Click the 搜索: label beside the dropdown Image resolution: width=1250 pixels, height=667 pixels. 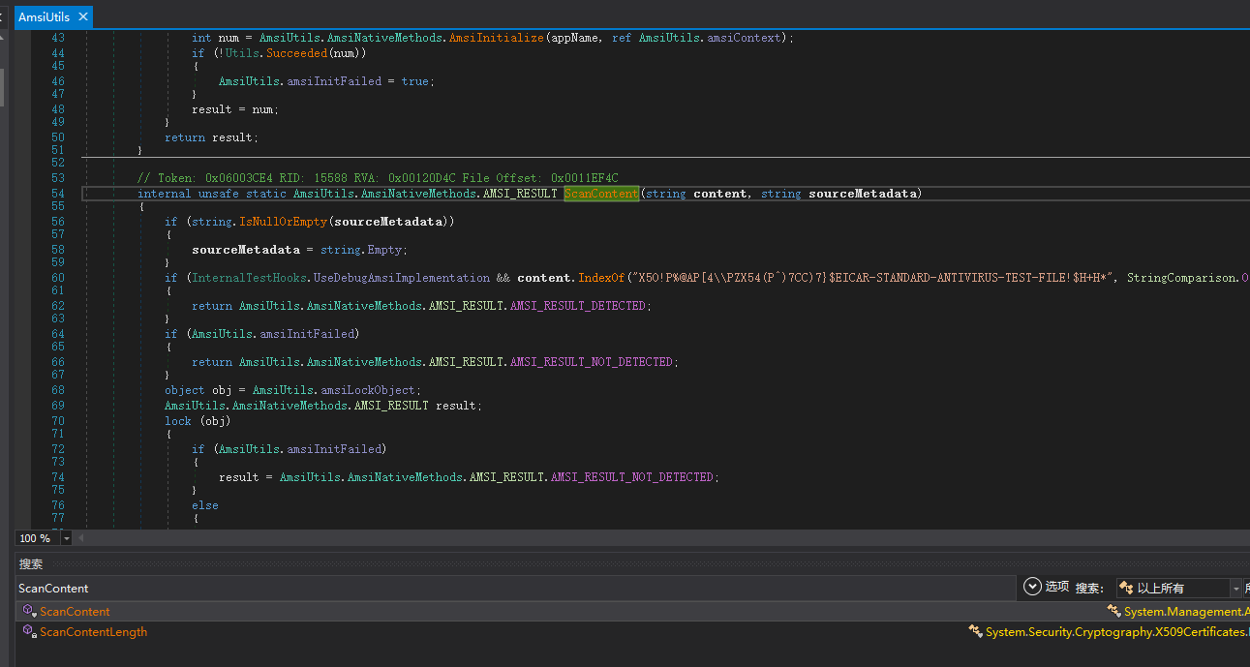click(1088, 587)
